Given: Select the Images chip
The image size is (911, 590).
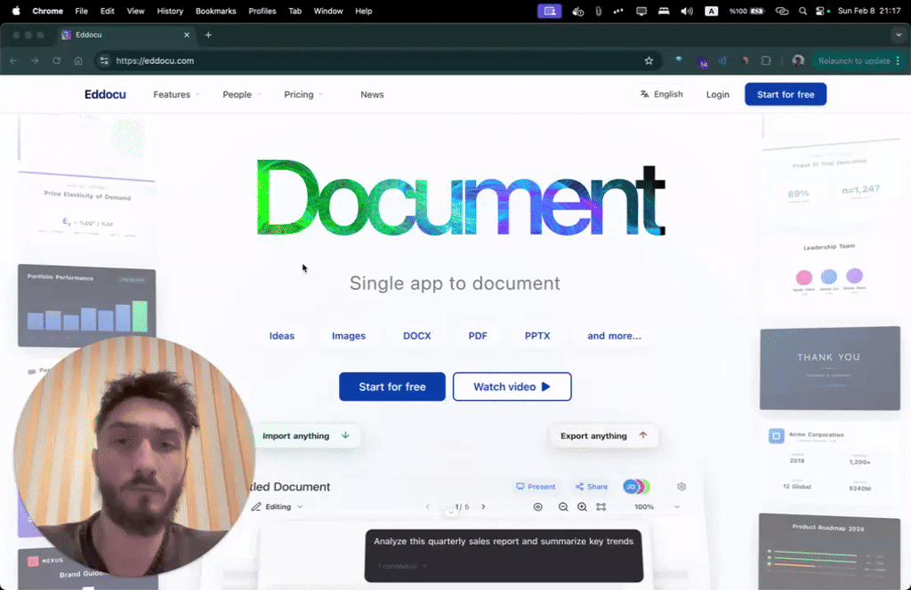Looking at the screenshot, I should click(349, 336).
